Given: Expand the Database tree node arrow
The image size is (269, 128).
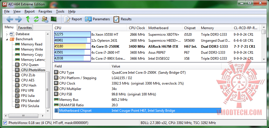Looking at the screenshot, I should tap(7, 34).
